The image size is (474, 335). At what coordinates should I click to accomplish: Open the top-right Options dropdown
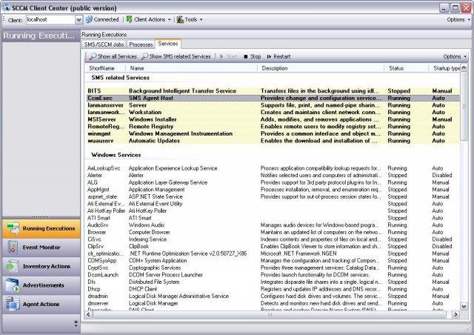(x=458, y=20)
